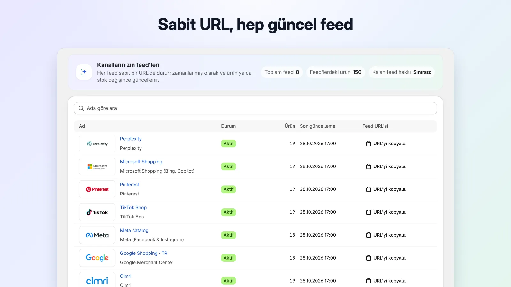Copy URL clipboard icon for TikTok Shop row

369,212
